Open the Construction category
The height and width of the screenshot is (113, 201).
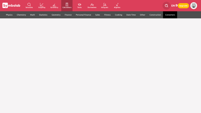155,15
